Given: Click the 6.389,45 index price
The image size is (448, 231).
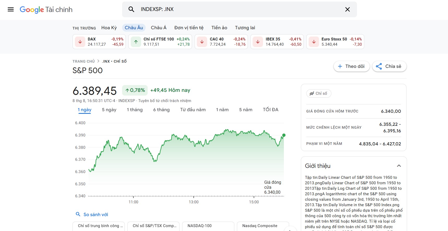Looking at the screenshot, I should (95, 91).
